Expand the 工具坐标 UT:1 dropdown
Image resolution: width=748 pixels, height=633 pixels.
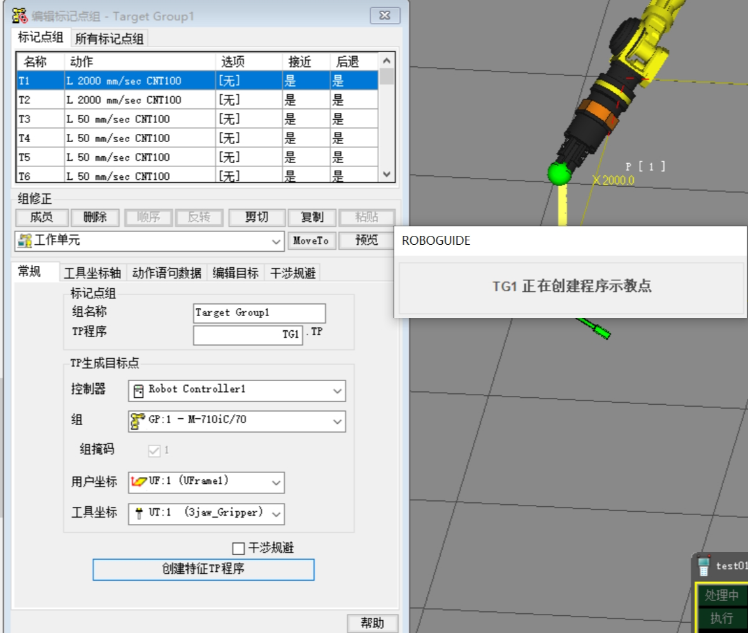(275, 513)
